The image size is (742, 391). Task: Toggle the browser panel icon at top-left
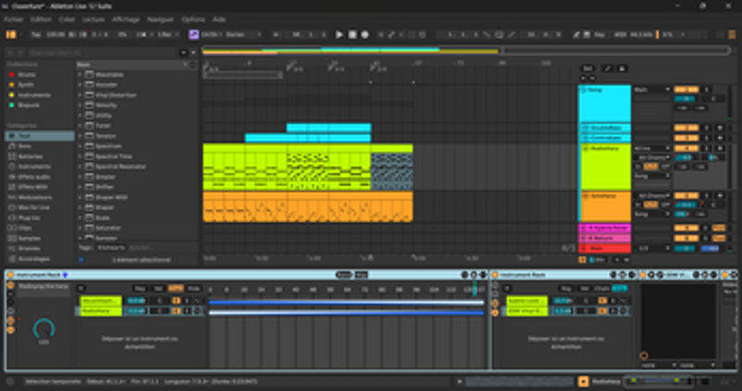10,34
